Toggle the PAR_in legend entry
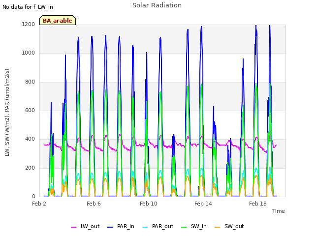Screen dimensions: 315x236 121,226
